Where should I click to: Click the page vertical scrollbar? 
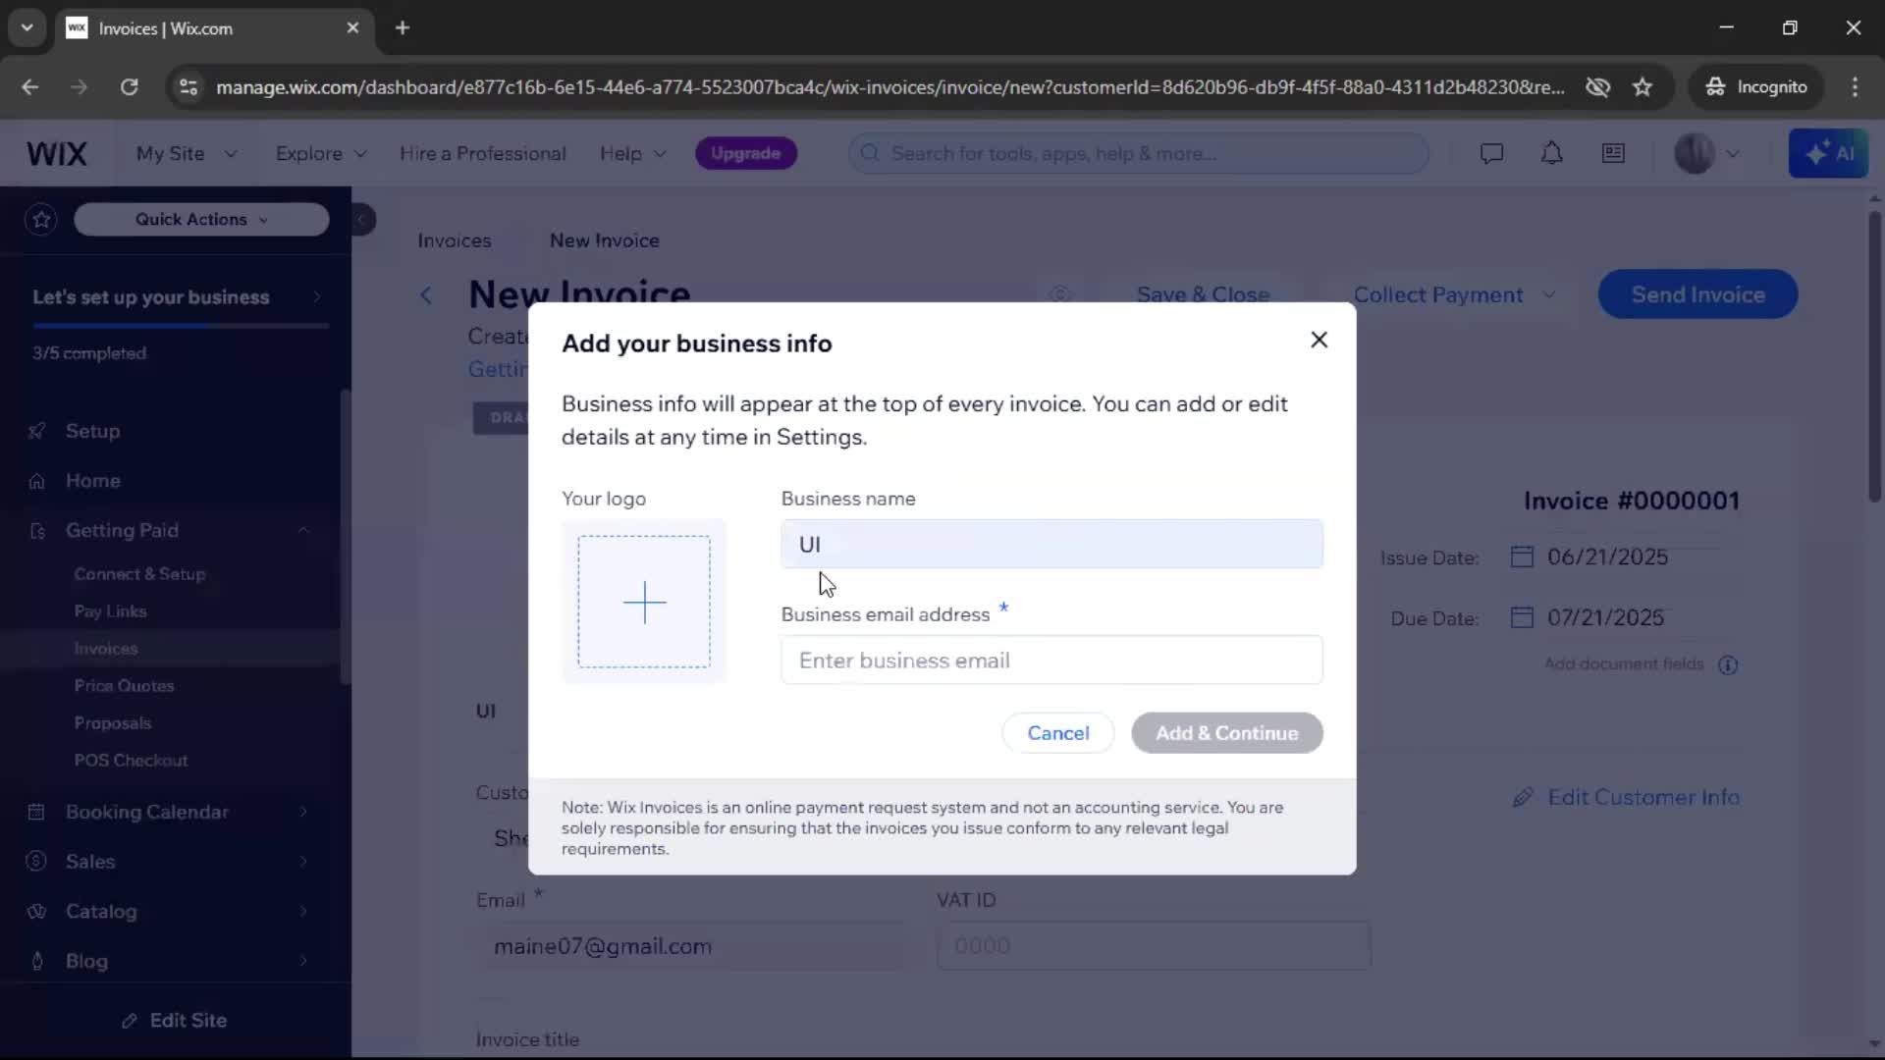pyautogui.click(x=1874, y=357)
